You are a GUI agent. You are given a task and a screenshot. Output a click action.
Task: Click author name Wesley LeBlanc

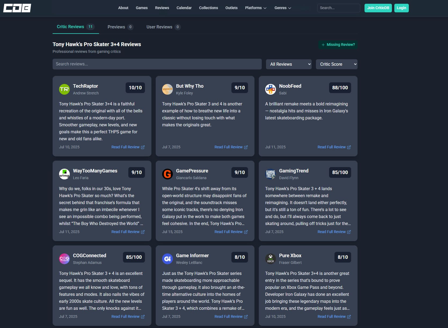tap(189, 263)
